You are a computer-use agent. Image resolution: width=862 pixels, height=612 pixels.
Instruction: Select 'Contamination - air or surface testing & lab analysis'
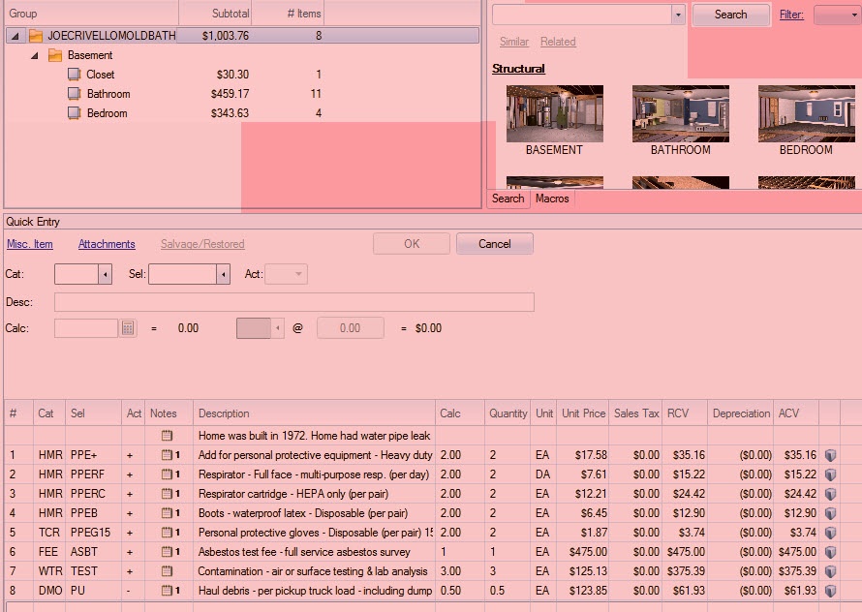pyautogui.click(x=312, y=571)
